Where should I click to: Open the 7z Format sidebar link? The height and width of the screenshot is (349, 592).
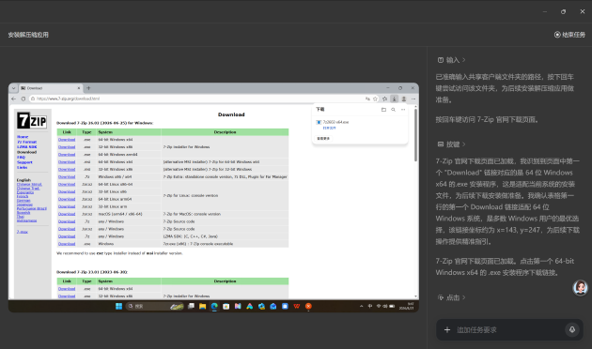pos(27,142)
